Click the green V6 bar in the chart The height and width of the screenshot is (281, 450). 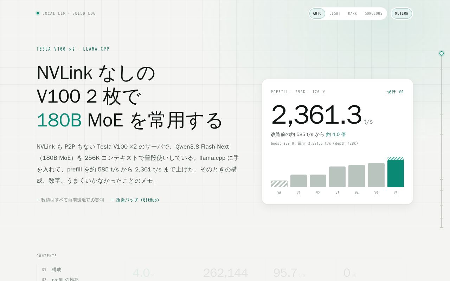(396, 174)
